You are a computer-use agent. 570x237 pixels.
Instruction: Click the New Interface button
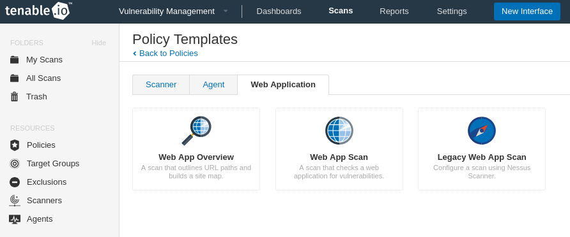(x=527, y=11)
